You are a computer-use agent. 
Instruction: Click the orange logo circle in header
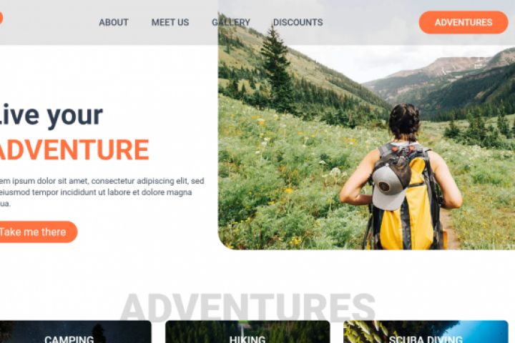(x=1, y=18)
